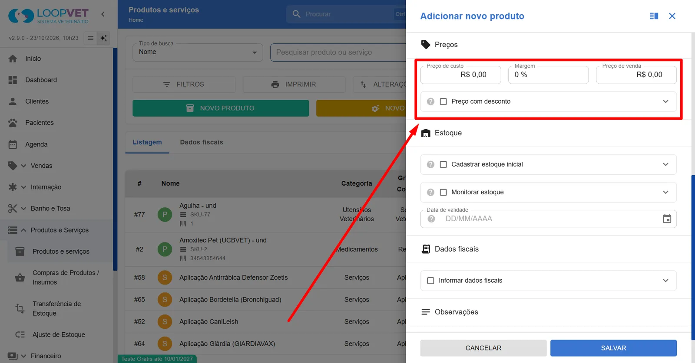Check Cadastrar estoque inicial
This screenshot has width=695, height=363.
tap(443, 164)
